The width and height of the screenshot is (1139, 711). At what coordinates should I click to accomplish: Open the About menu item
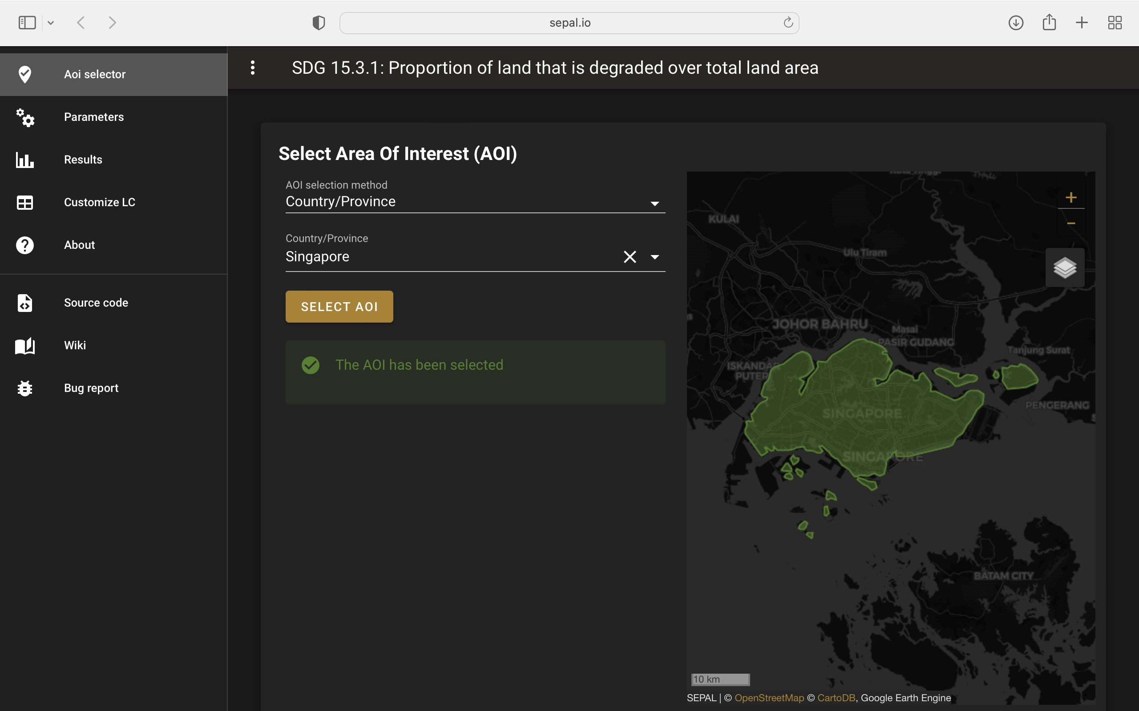pos(80,245)
